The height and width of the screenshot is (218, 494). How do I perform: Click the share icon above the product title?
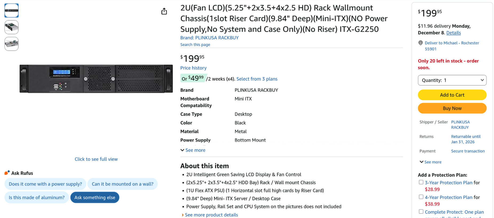[164, 11]
